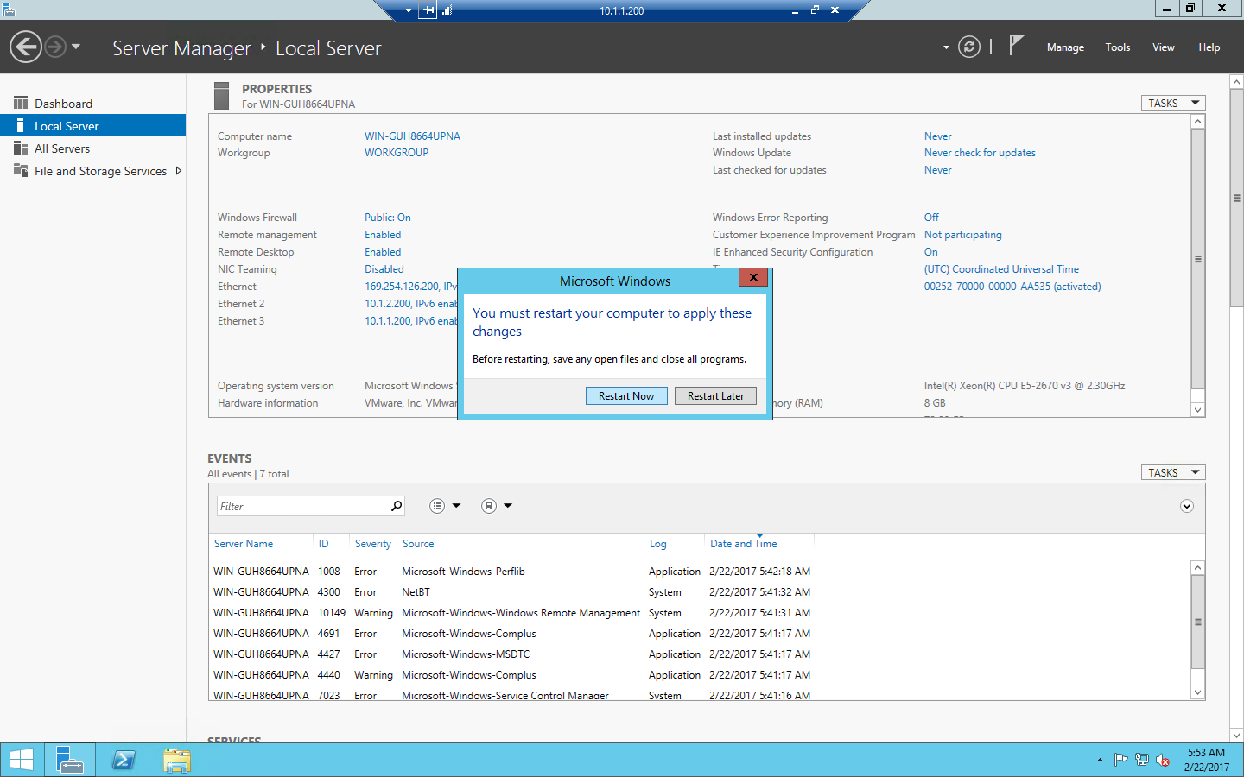Viewport: 1244px width, 777px height.
Task: Open the Tools menu
Action: tap(1117, 47)
